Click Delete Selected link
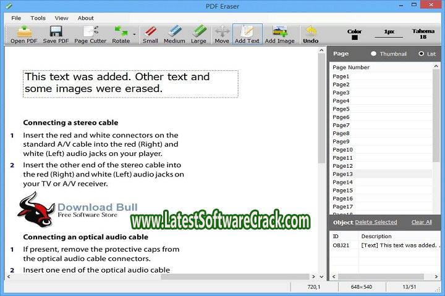Image resolution: width=445 pixels, height=296 pixels. pos(376,222)
